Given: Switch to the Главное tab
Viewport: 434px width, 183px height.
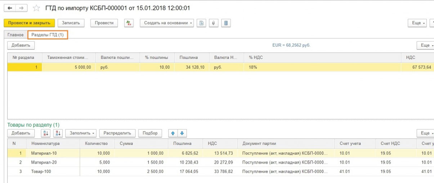Looking at the screenshot, I should [15, 35].
